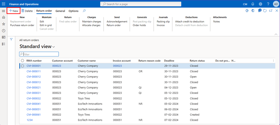Screen dimensions: 280x125
Task: Open the help question mark icon
Action: pos(268,4)
